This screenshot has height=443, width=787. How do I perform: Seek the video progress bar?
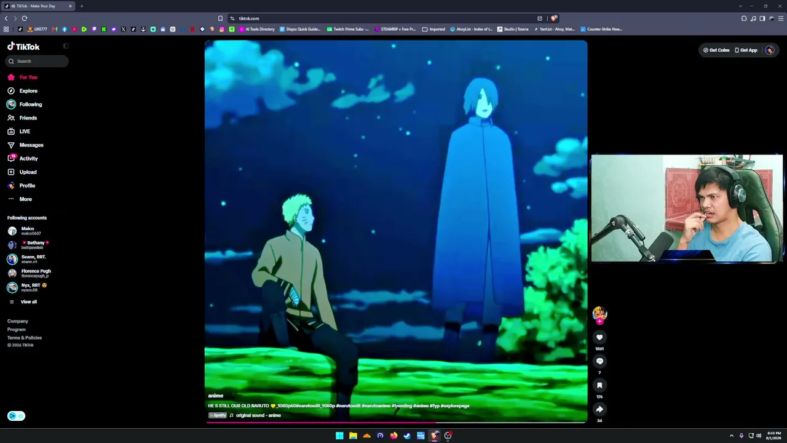point(396,422)
